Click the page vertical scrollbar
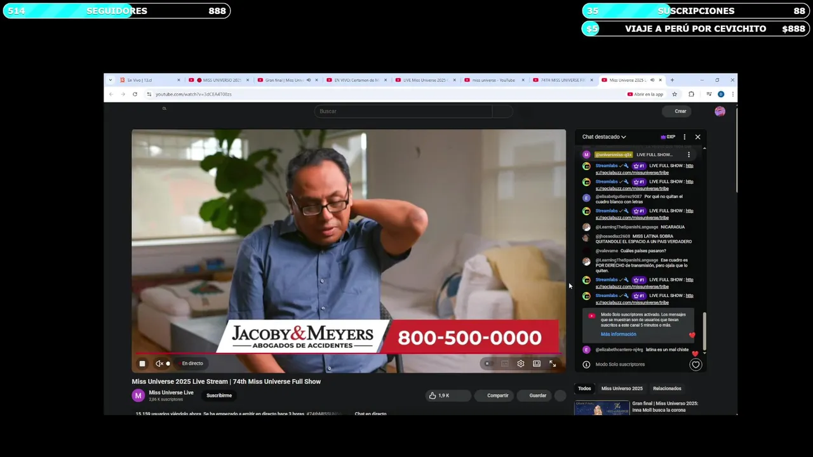 [736, 150]
